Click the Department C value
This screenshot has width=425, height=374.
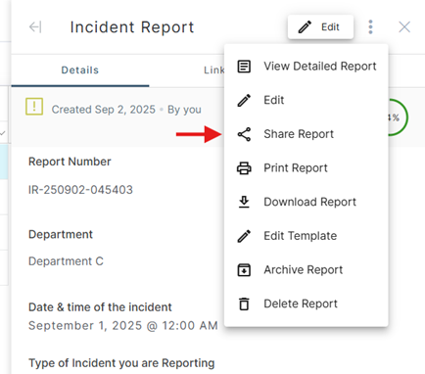coord(66,261)
